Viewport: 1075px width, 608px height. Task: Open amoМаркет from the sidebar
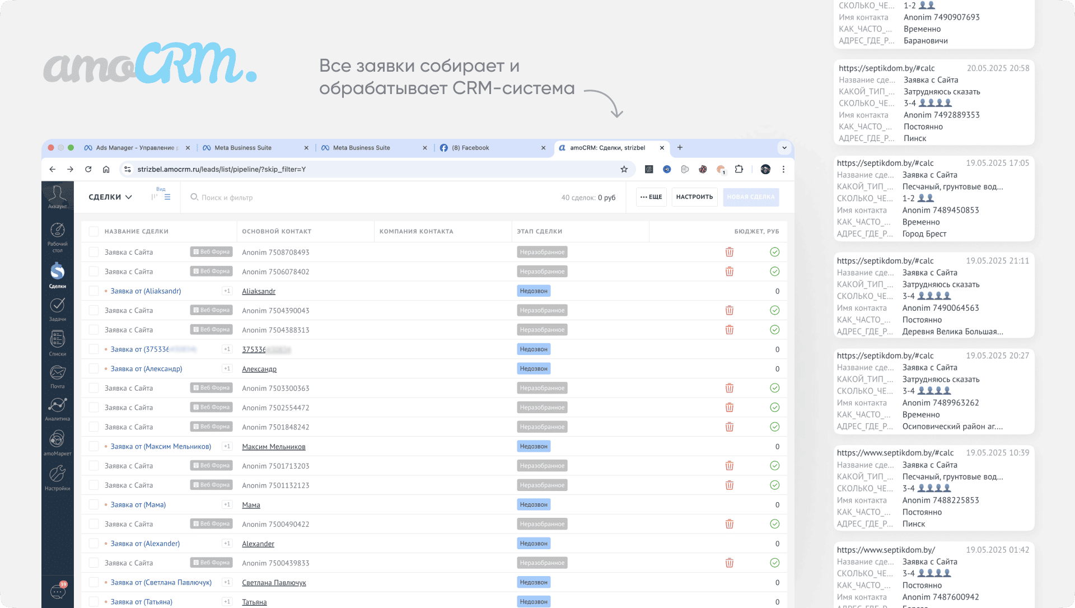click(x=57, y=442)
